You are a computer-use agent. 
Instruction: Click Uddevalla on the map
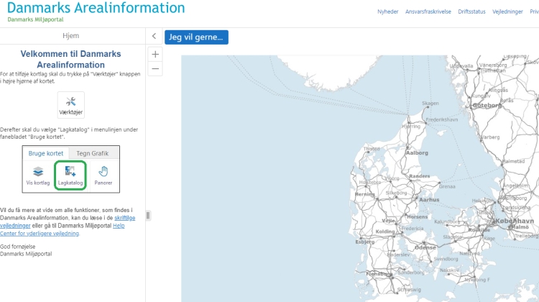tap(461, 65)
